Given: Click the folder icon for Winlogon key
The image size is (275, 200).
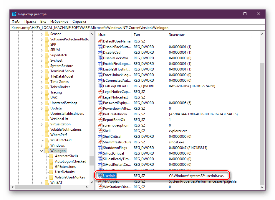Looking at the screenshot, I should [47, 151].
